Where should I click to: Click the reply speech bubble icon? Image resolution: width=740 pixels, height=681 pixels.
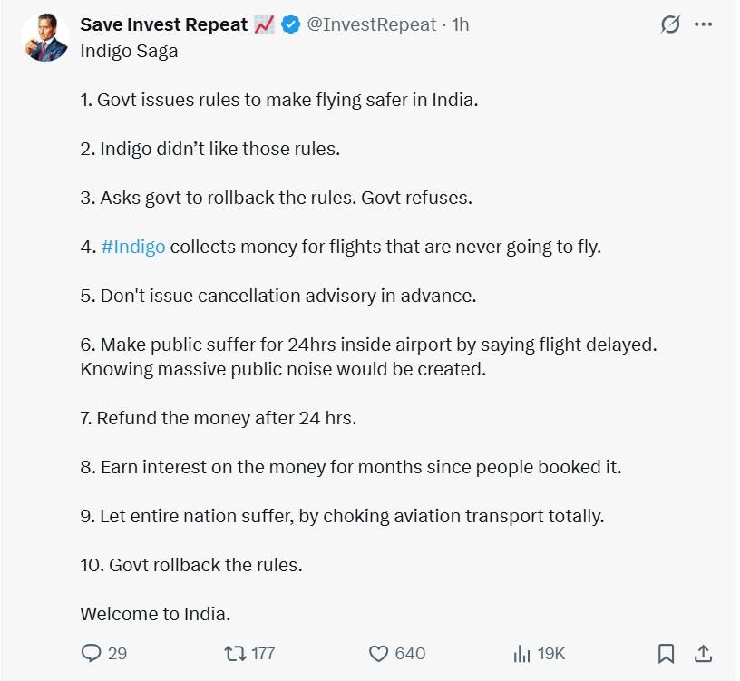pyautogui.click(x=91, y=653)
